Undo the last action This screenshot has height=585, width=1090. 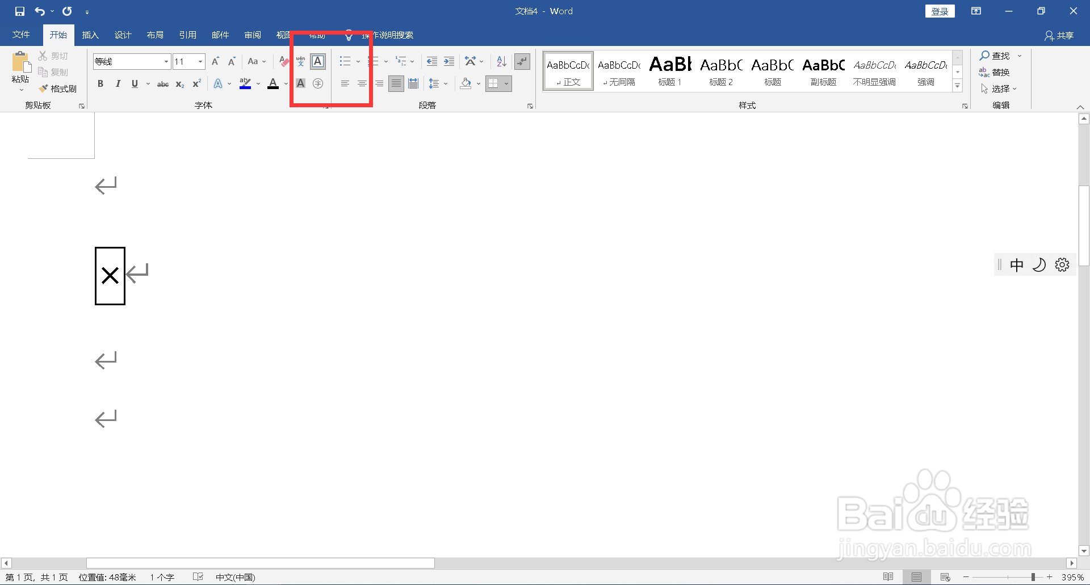click(40, 11)
